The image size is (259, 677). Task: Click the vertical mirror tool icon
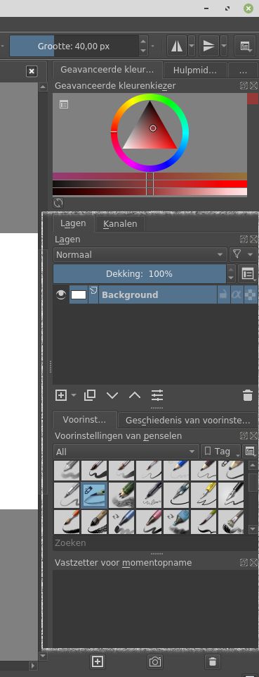pos(208,46)
